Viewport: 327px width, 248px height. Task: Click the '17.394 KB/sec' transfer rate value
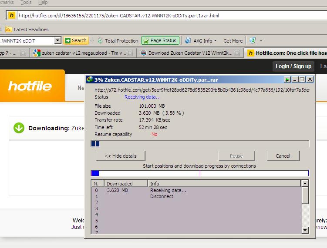coord(154,120)
